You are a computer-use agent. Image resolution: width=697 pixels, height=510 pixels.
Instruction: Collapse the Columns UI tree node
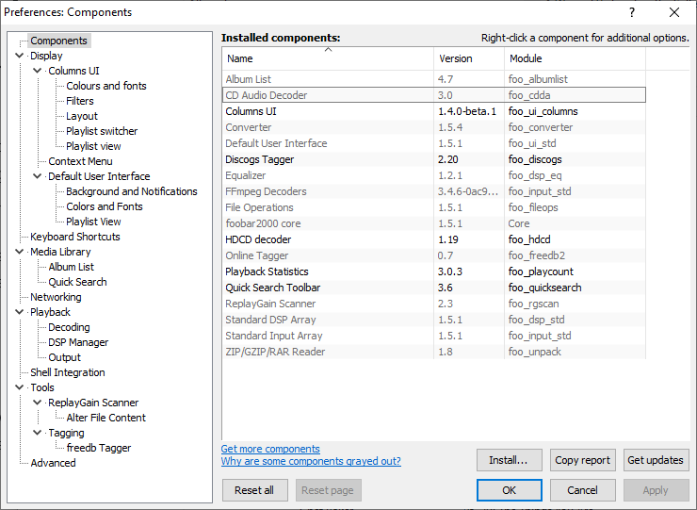click(38, 71)
